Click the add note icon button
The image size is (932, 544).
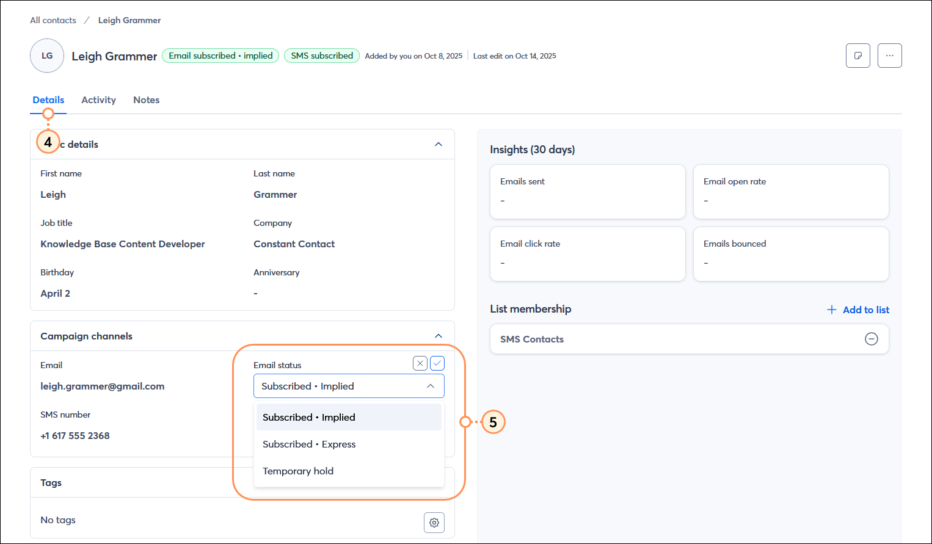tap(857, 56)
